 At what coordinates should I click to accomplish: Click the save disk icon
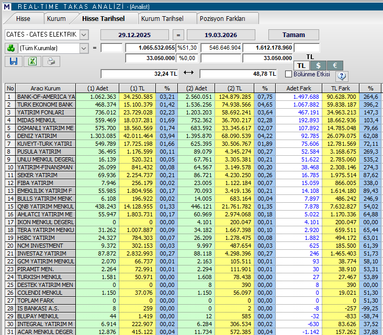(x=14, y=61)
